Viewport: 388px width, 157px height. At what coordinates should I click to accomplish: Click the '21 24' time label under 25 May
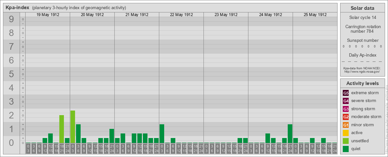point(335,148)
